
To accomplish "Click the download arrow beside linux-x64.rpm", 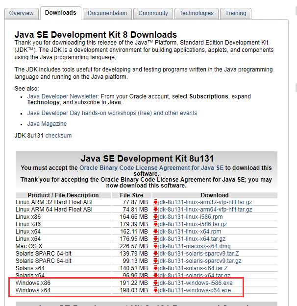I will pyautogui.click(x=155, y=232).
